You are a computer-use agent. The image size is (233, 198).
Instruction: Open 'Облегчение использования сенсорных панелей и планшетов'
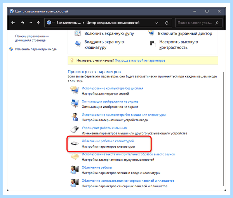pos(128,181)
